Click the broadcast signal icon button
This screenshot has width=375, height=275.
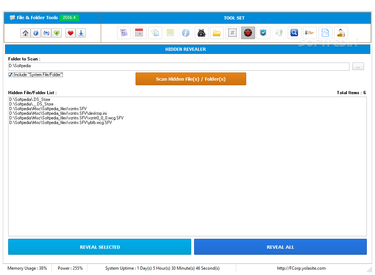tap(46, 33)
